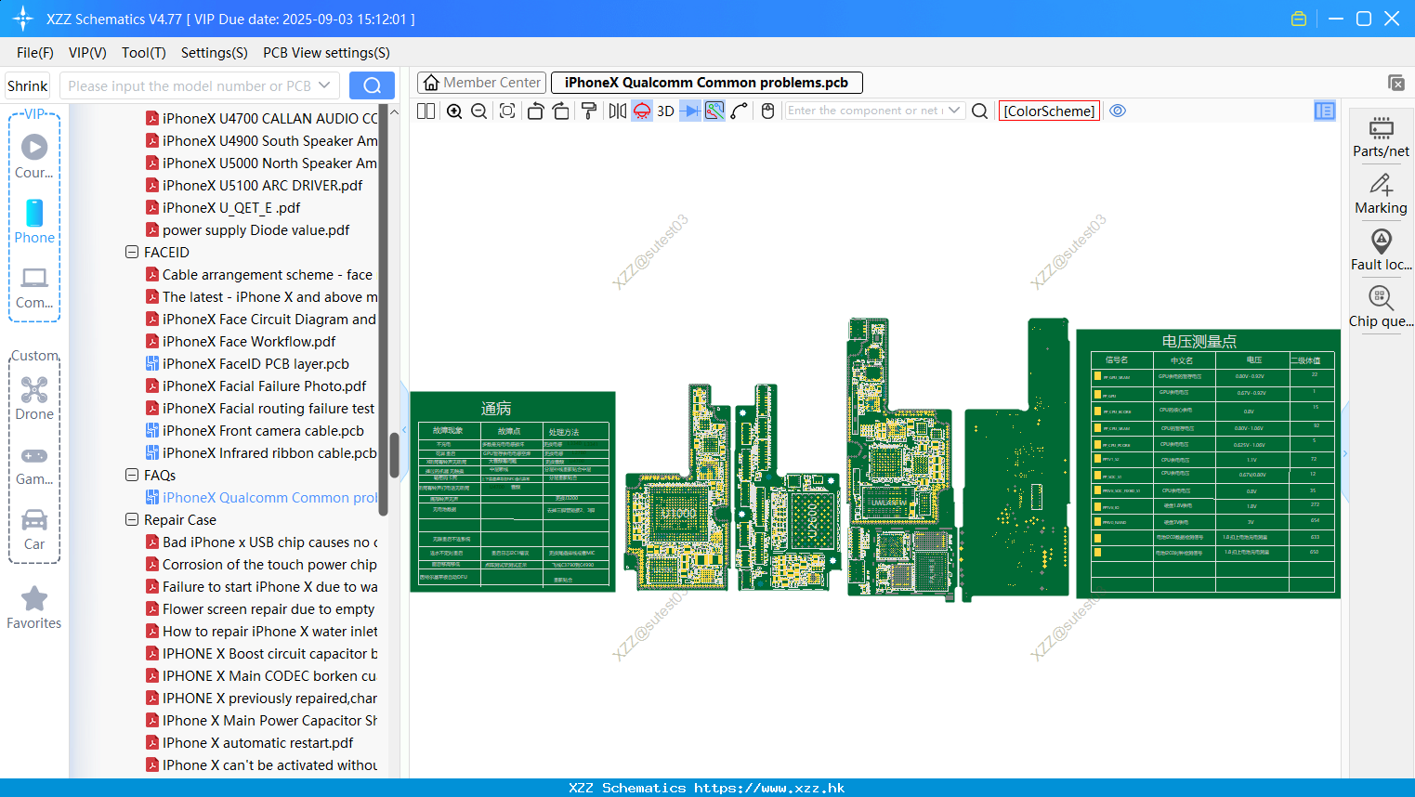1415x797 pixels.
Task: Select iPhoneX Qualcomm Common problems.pcb tab
Action: [x=706, y=83]
